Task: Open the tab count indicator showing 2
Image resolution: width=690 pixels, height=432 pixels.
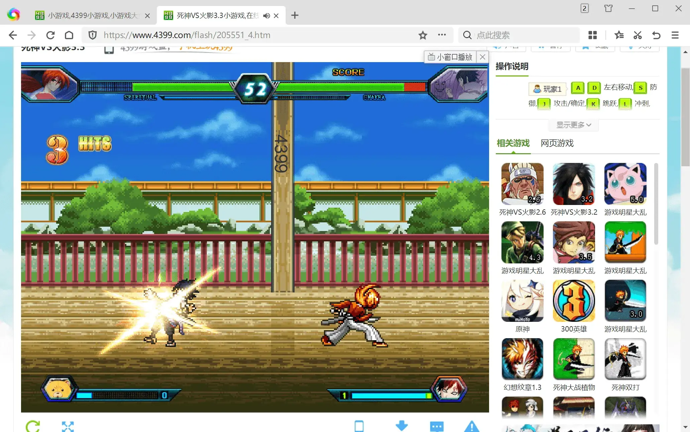Action: (x=584, y=8)
